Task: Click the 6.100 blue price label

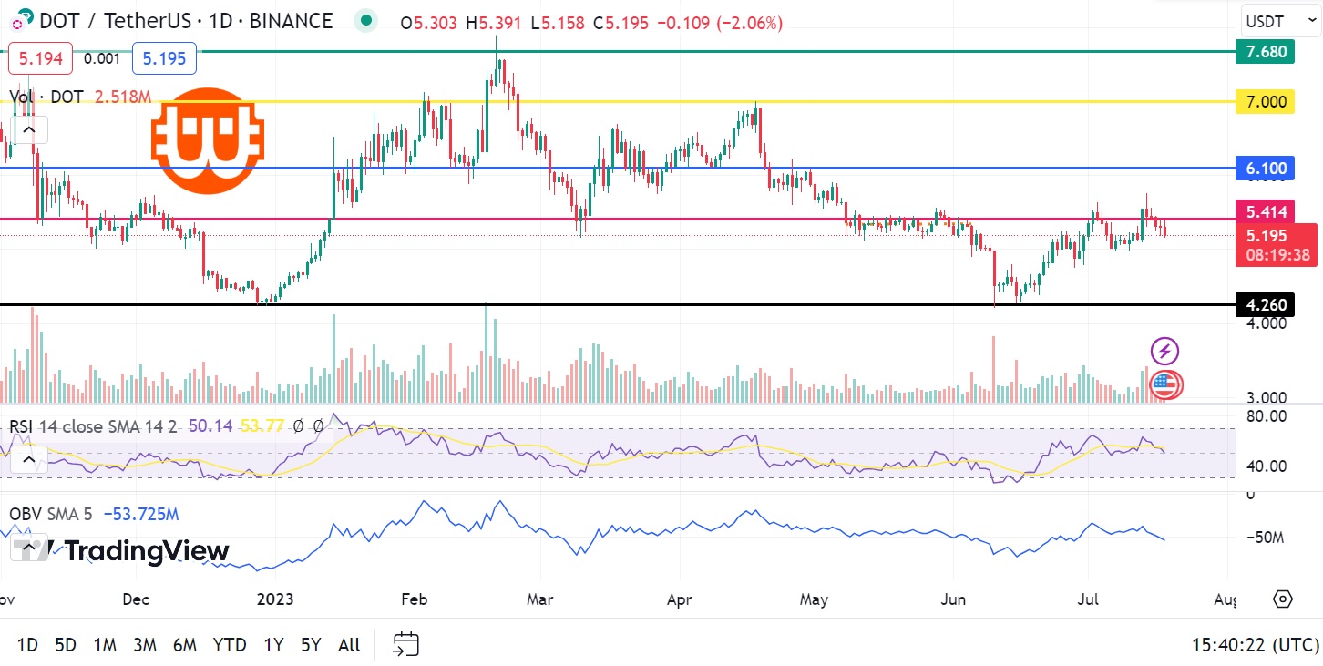Action: tap(1267, 169)
